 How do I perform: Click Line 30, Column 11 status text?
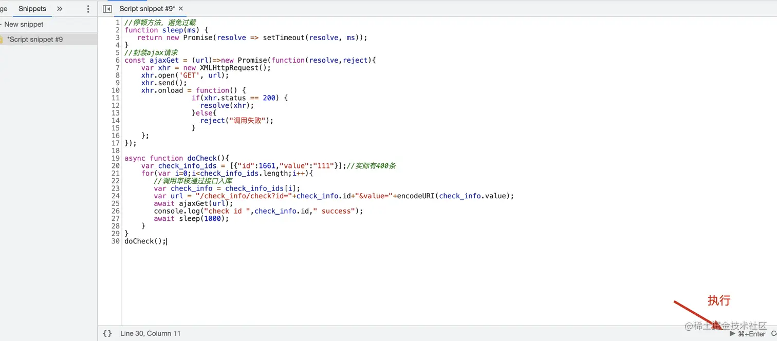click(151, 333)
